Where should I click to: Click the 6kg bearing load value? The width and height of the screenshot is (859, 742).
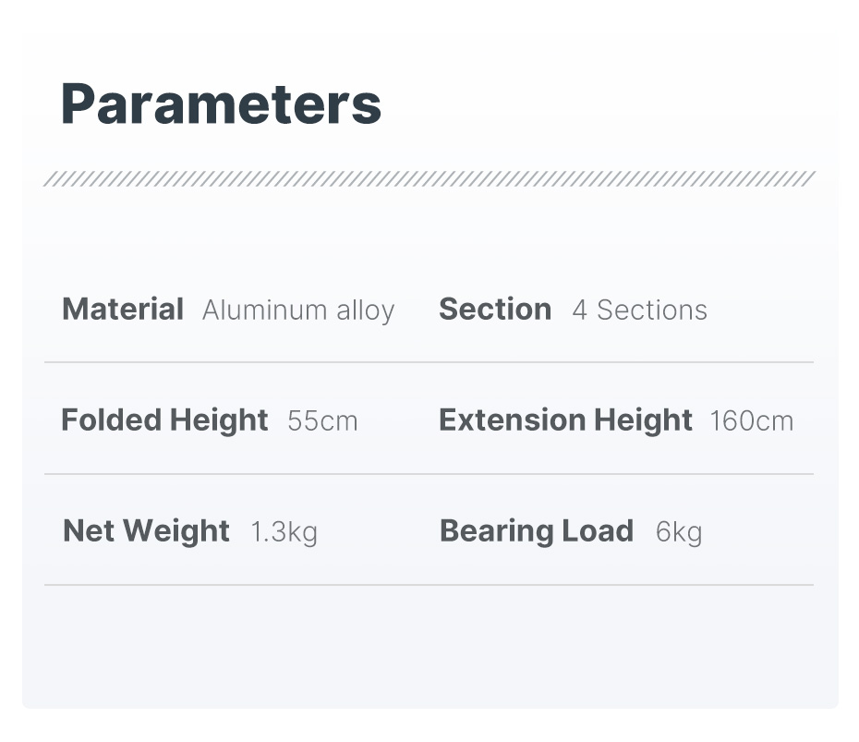679,532
